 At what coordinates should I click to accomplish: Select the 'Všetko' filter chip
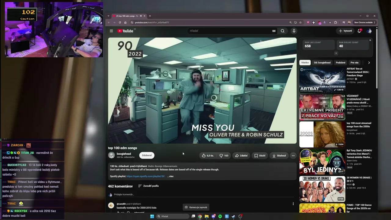(x=305, y=63)
